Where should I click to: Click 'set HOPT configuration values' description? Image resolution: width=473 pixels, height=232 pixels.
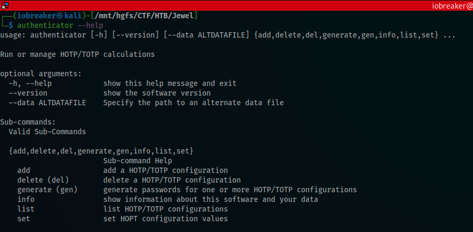tap(166, 219)
